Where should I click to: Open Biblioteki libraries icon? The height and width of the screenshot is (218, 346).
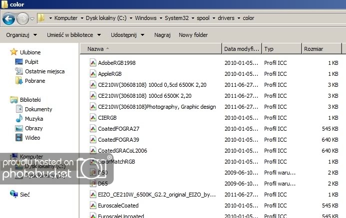click(x=13, y=100)
